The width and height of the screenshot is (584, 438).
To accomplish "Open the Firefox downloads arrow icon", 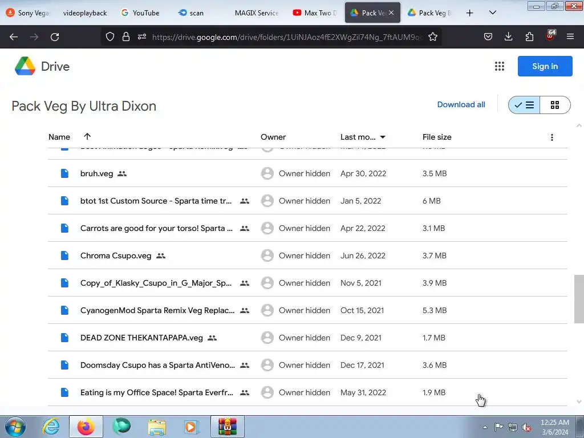I will pos(508,36).
